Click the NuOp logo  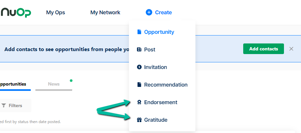coord(16,13)
